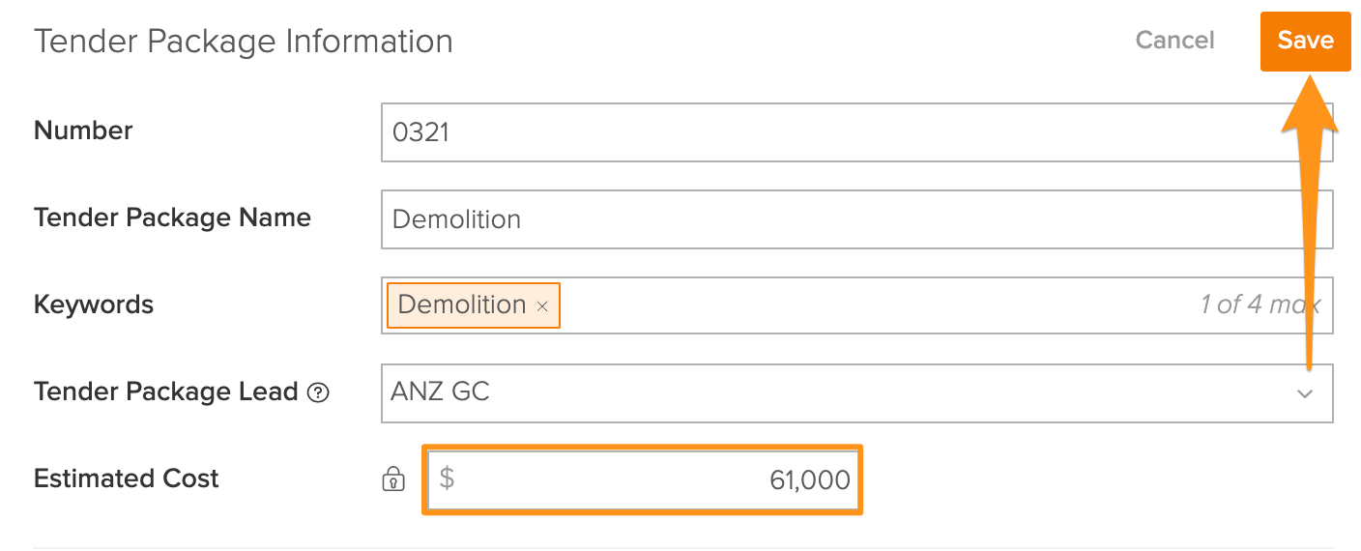Image resolution: width=1361 pixels, height=551 pixels.
Task: Click the '1 of 4 max' keyword counter
Action: pos(1260,305)
